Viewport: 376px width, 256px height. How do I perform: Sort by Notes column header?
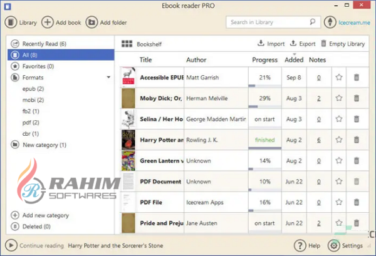click(317, 59)
